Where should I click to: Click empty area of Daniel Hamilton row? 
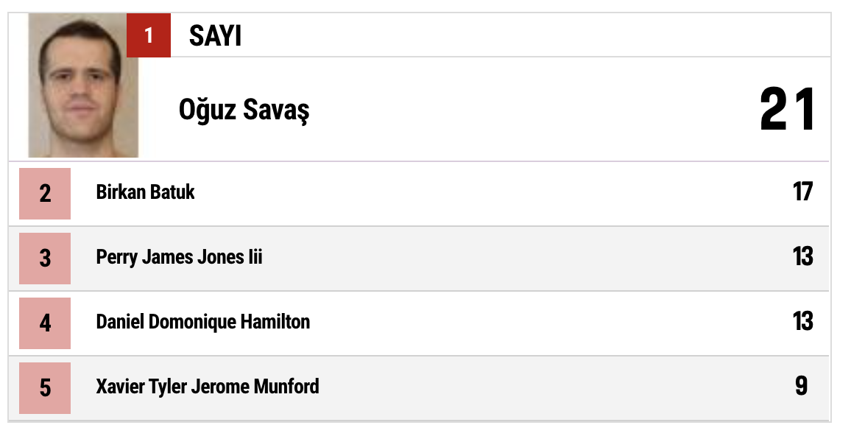tap(552, 323)
